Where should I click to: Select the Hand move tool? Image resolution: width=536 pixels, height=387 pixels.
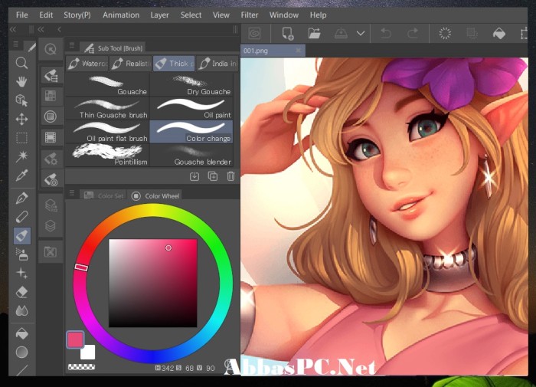point(21,82)
